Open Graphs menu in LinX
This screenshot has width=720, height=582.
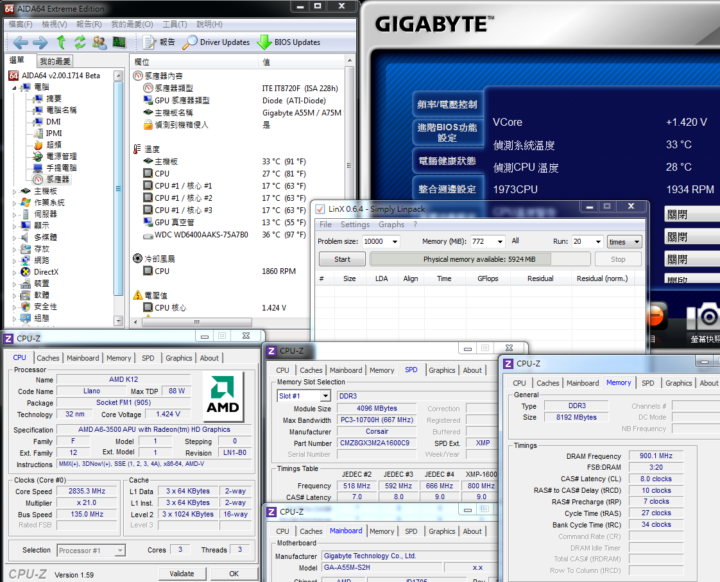(x=391, y=225)
